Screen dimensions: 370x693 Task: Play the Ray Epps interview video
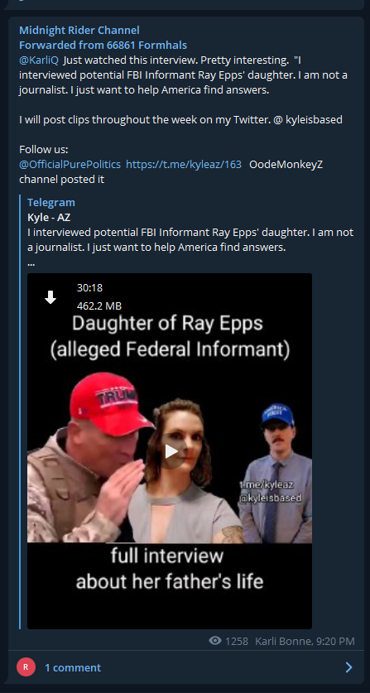(x=171, y=451)
